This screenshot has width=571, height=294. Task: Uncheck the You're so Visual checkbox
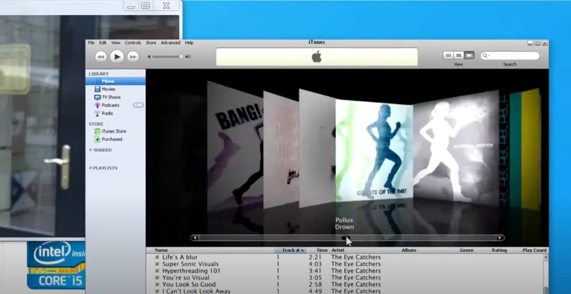pos(157,277)
